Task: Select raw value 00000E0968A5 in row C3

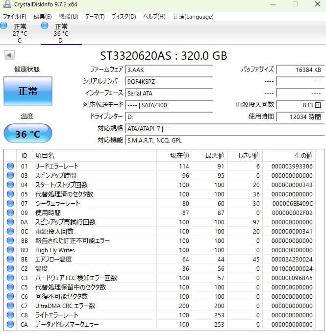Action: coord(292,278)
